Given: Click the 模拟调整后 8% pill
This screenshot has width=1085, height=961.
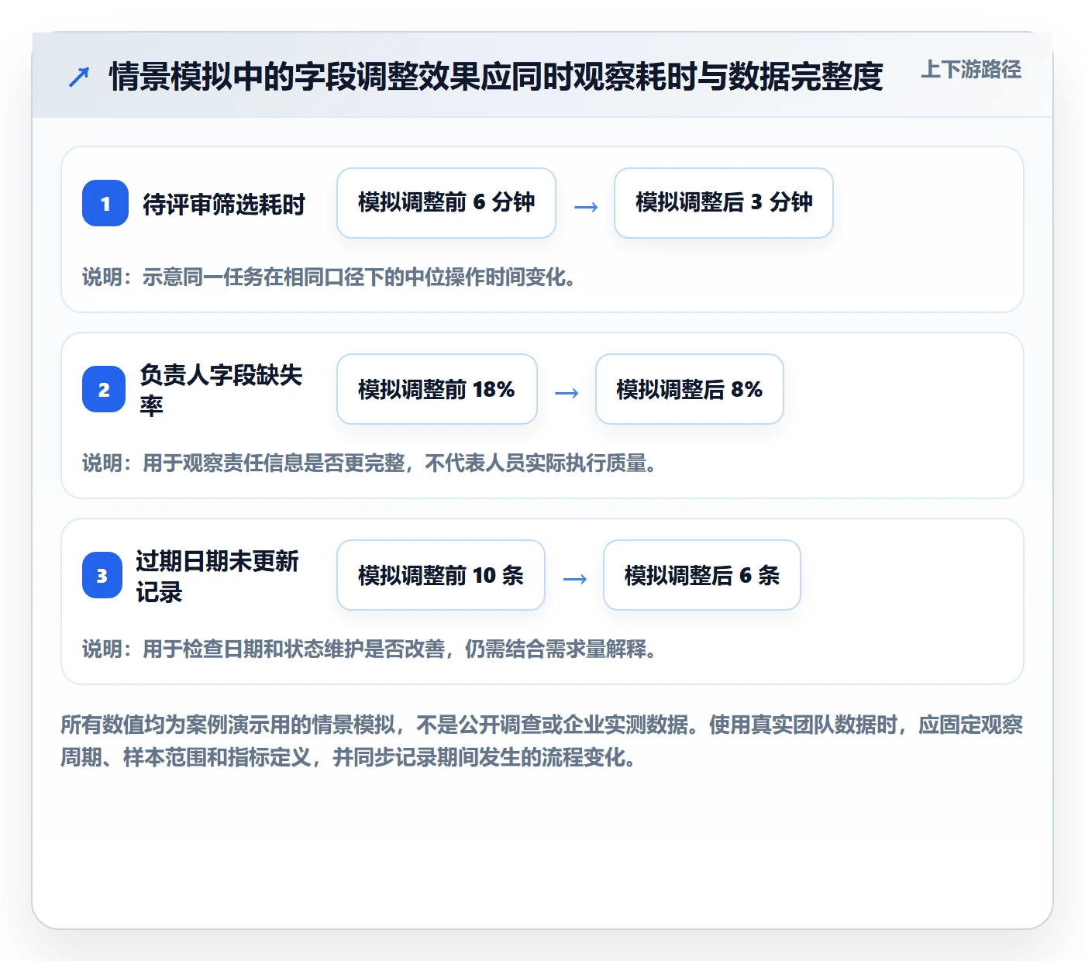Looking at the screenshot, I should point(690,389).
